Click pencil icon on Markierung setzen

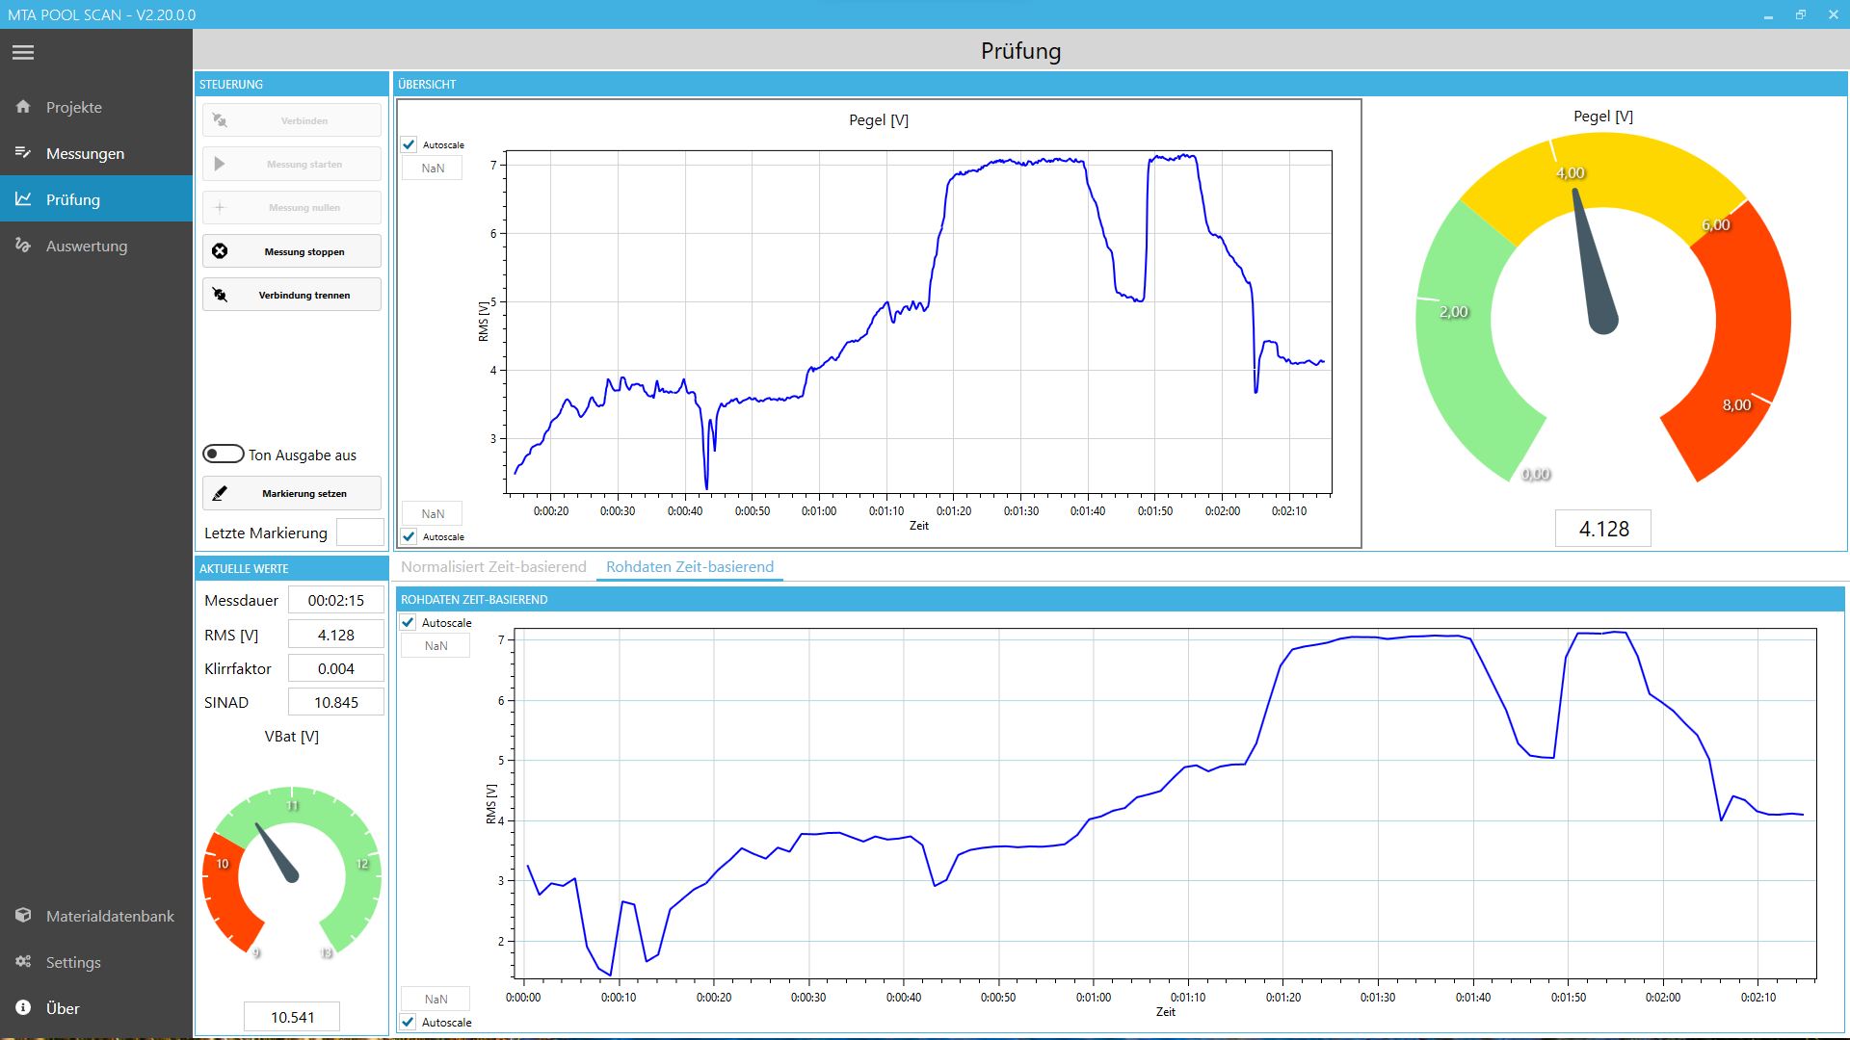[x=220, y=493]
